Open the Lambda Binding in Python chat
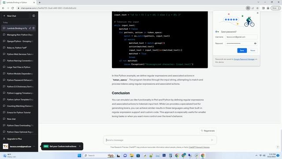Viewport: 282px width, 159px height. [x=17, y=28]
